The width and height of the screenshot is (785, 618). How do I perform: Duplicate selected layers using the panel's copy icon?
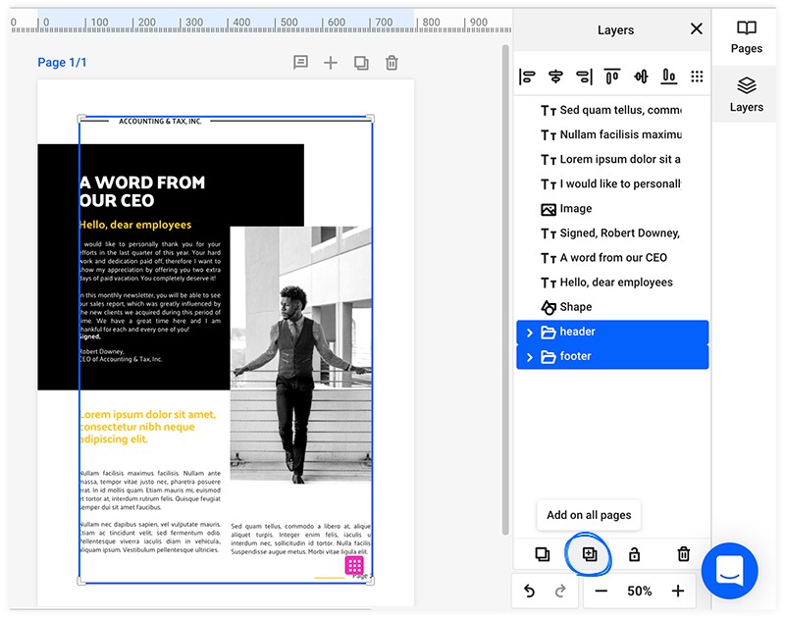(x=543, y=554)
